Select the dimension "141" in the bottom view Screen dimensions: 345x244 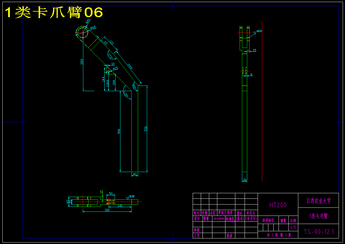[120, 206]
